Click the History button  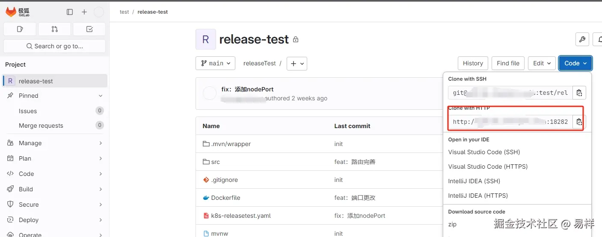coord(473,63)
